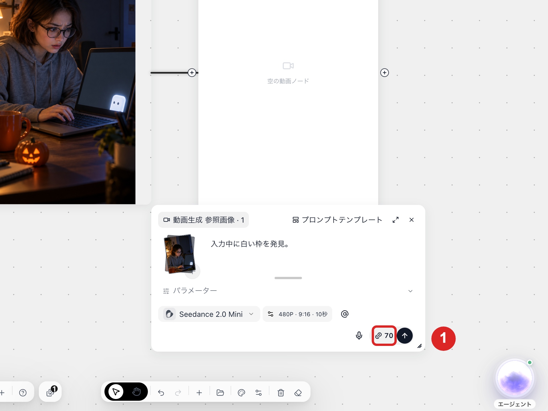548x411 pixels.
Task: Open プロンプトテンプレート
Action: (337, 220)
